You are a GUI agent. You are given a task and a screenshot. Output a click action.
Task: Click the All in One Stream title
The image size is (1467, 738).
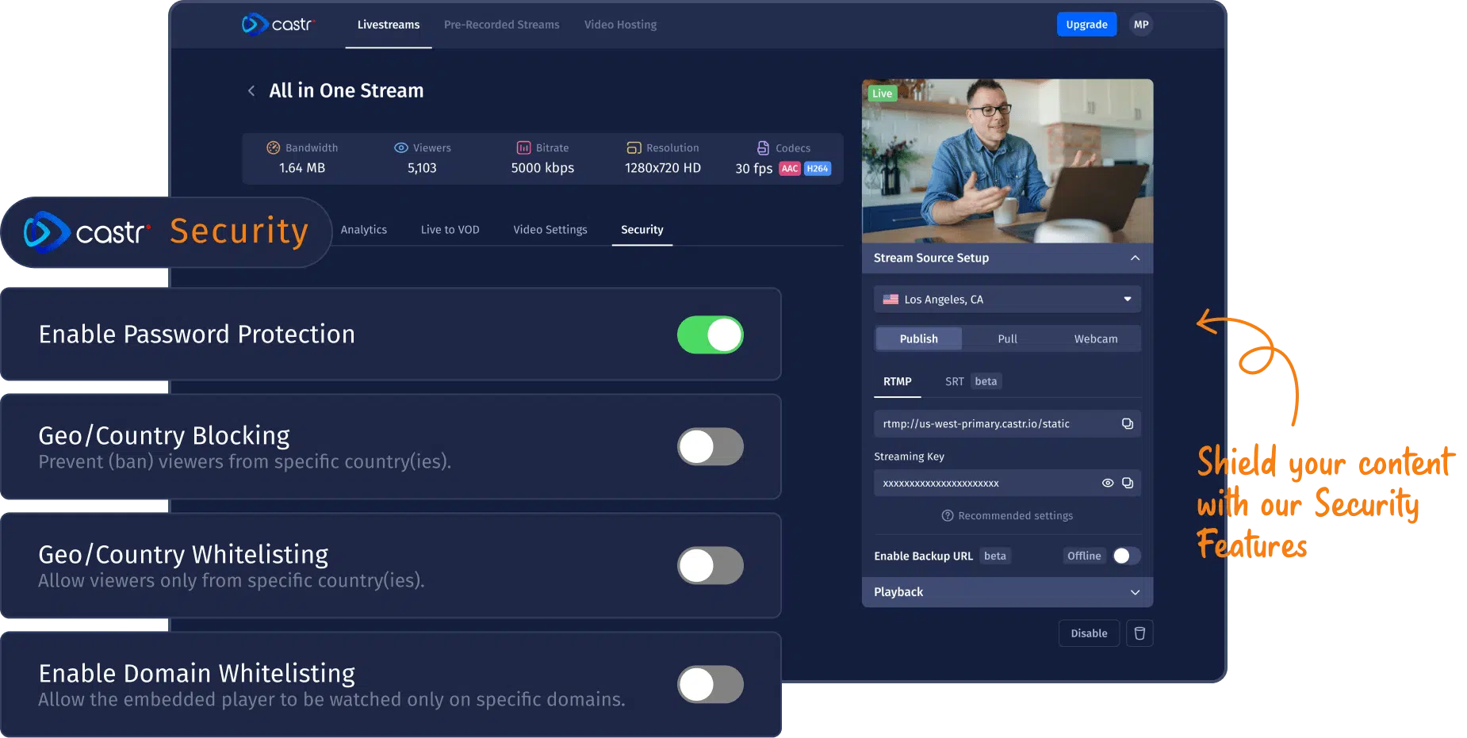click(x=347, y=91)
